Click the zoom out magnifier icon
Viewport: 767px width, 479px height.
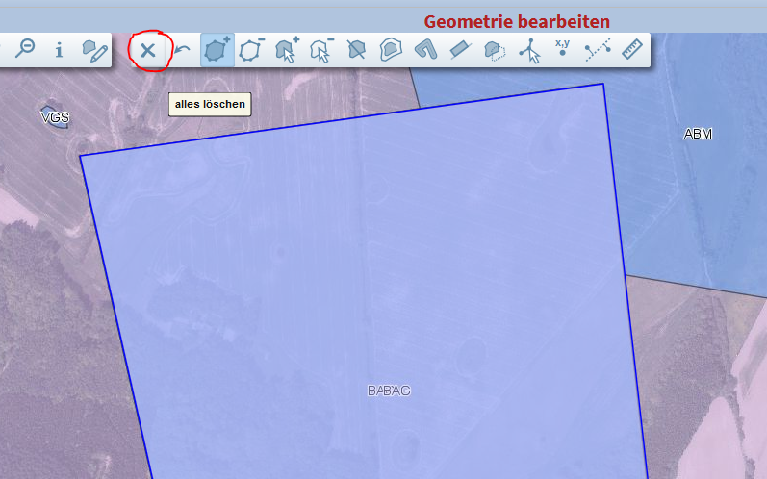pyautogui.click(x=24, y=50)
